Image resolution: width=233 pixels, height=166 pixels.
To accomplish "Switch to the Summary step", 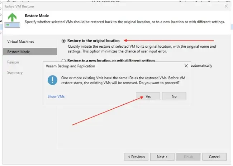I will click(x=15, y=72).
